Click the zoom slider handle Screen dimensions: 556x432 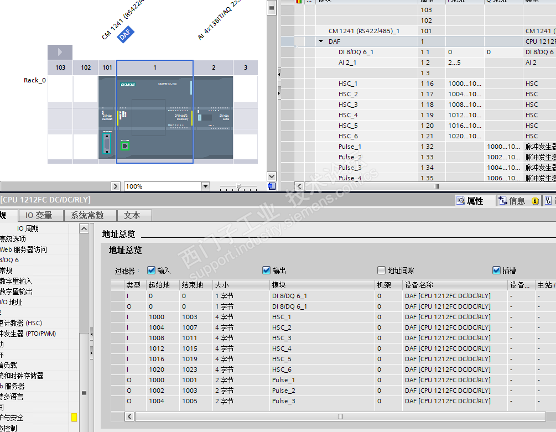[x=238, y=186]
